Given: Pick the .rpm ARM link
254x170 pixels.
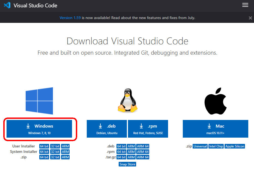Looking at the screenshot, I should tap(131, 152).
